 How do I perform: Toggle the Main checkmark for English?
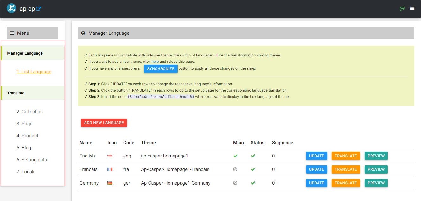click(x=235, y=156)
